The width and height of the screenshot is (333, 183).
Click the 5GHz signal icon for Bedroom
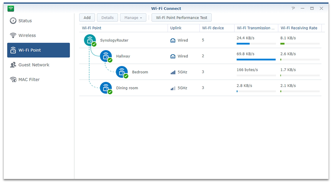(x=173, y=72)
